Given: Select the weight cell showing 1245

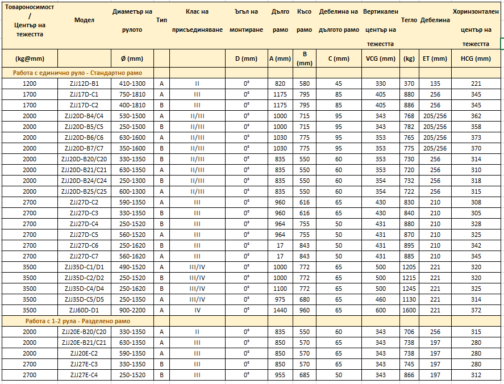Looking at the screenshot, I should coord(409,289).
